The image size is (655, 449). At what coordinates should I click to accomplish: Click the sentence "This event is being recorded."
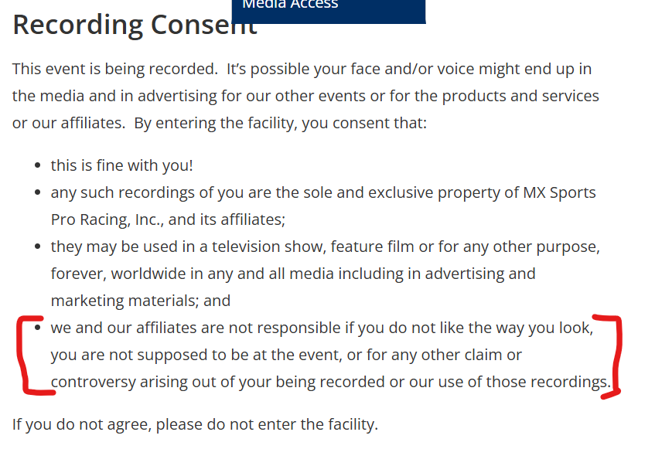pos(114,69)
